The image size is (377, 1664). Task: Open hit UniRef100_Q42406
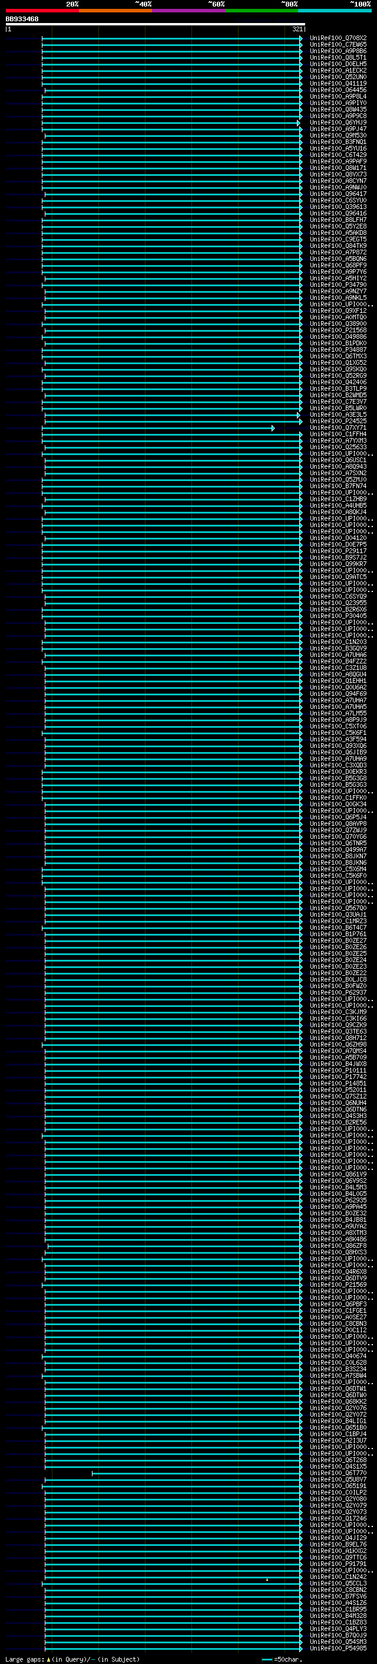tap(338, 383)
